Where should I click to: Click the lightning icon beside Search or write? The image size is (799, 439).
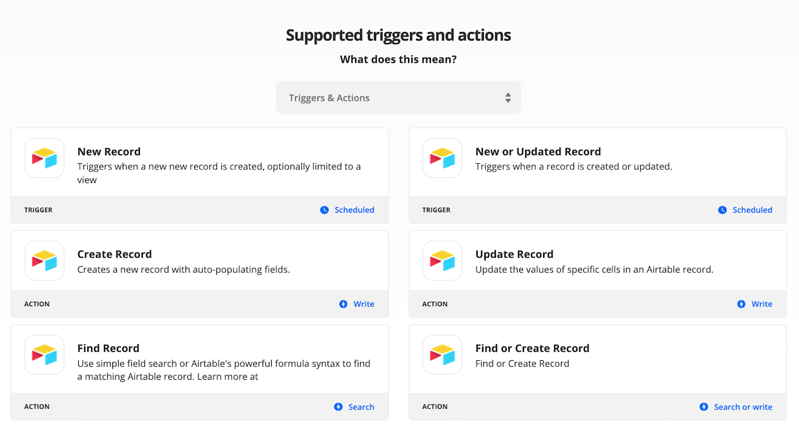pos(704,407)
